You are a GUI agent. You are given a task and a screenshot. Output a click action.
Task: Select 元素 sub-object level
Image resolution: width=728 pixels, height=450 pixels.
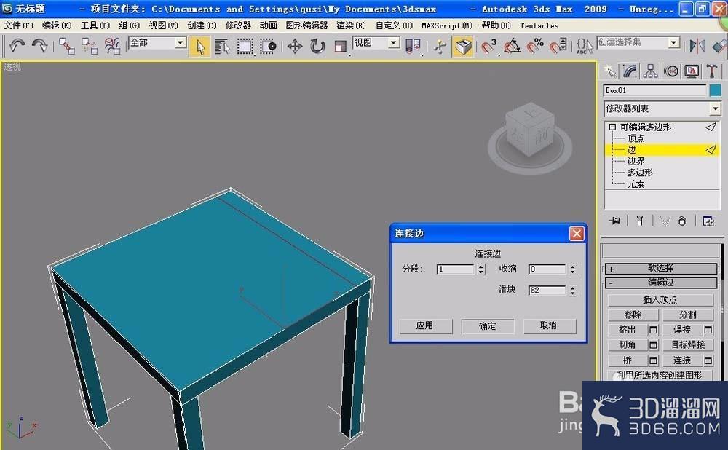point(635,184)
